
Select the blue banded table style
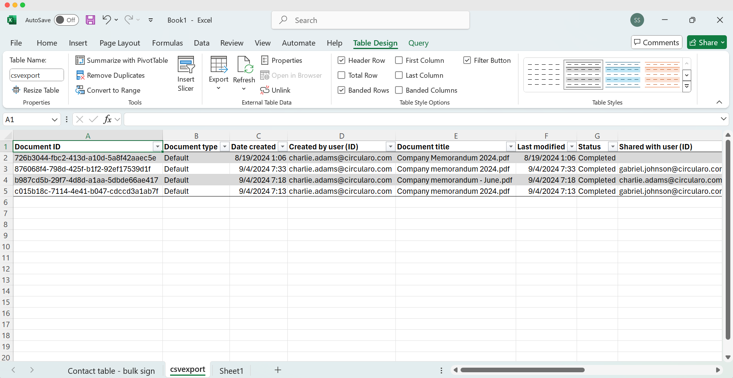623,74
